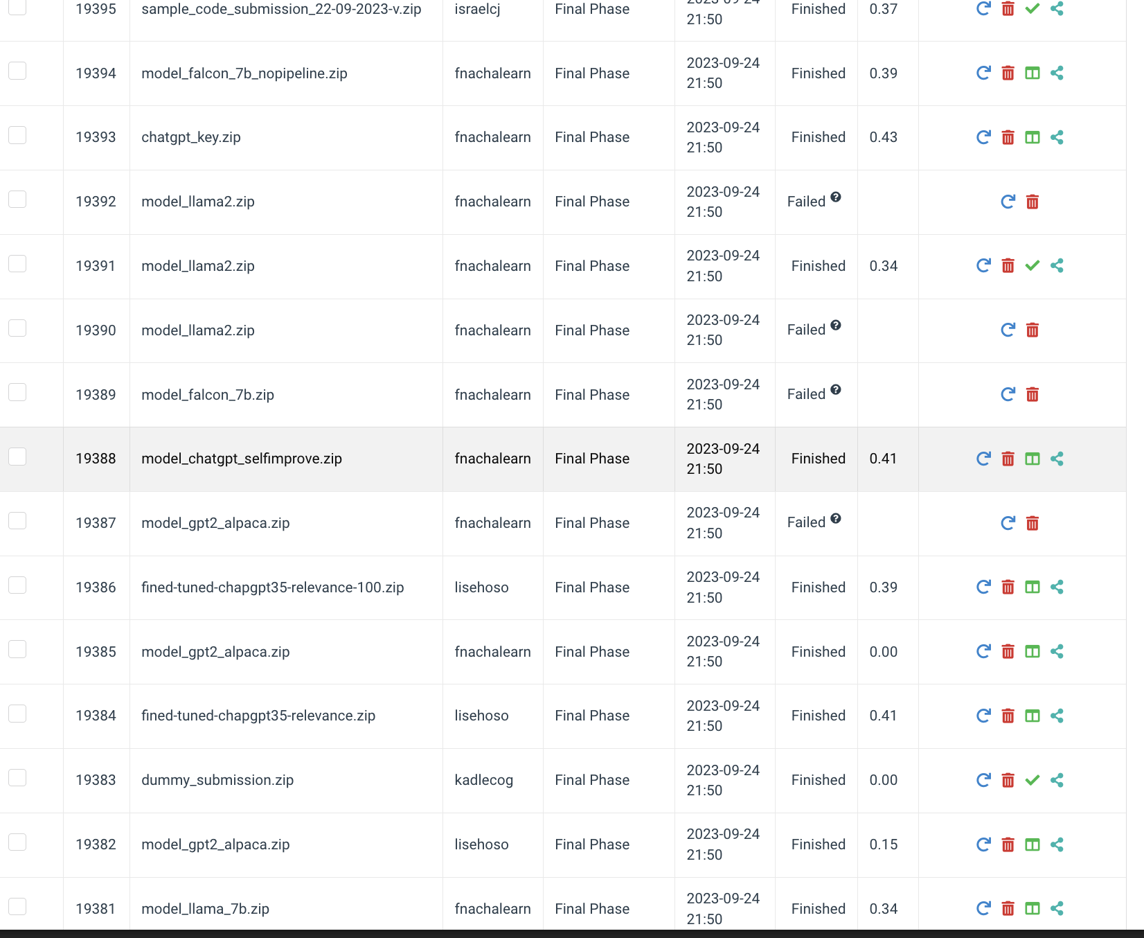Check the checkbox for submission 19394
The width and height of the screenshot is (1144, 938).
click(x=17, y=70)
